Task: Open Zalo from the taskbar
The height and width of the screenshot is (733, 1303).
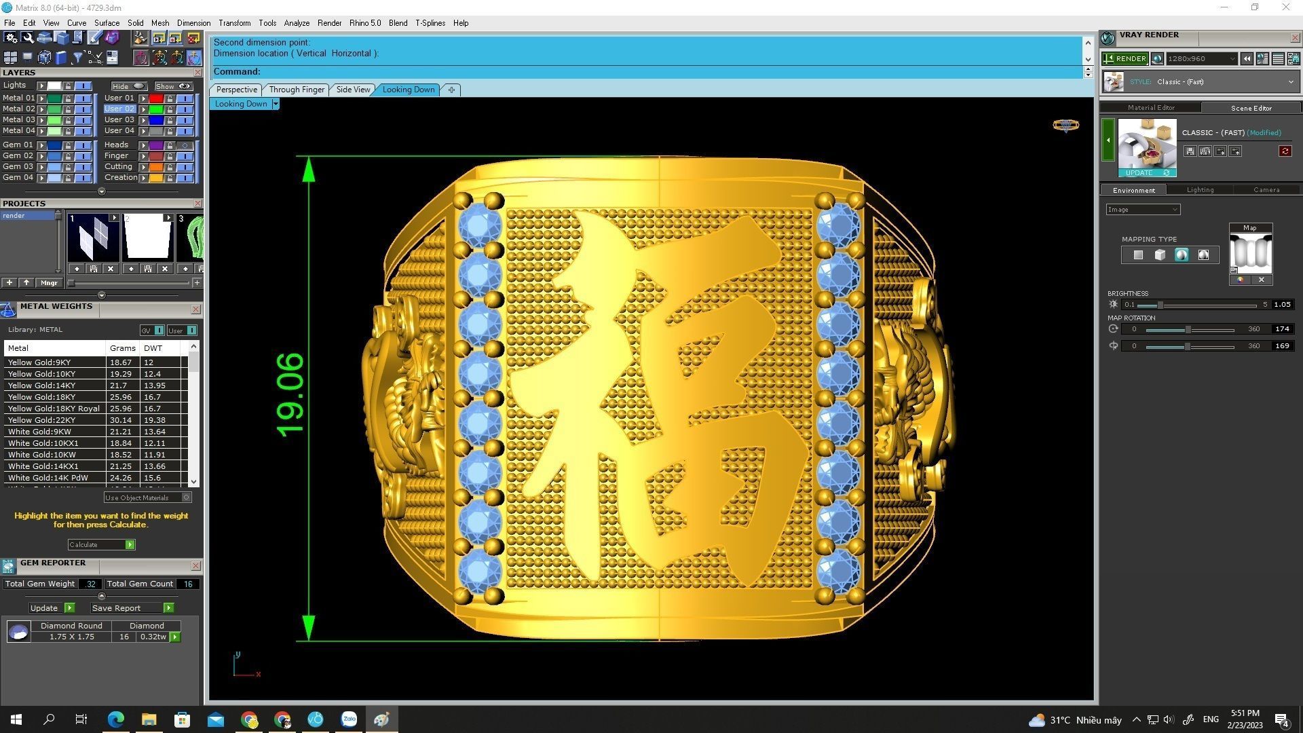Action: (349, 719)
